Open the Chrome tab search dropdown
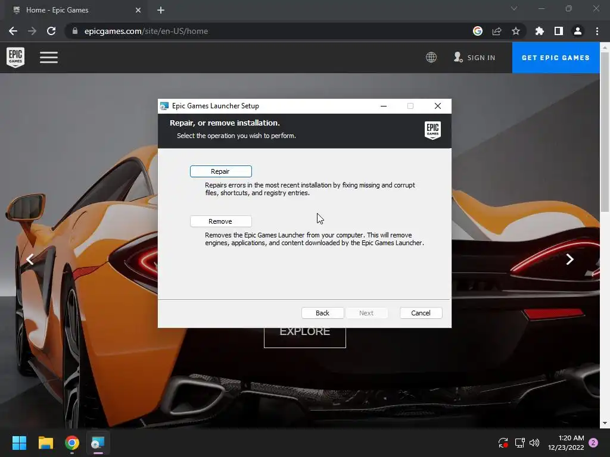This screenshot has width=610, height=457. pos(514,8)
